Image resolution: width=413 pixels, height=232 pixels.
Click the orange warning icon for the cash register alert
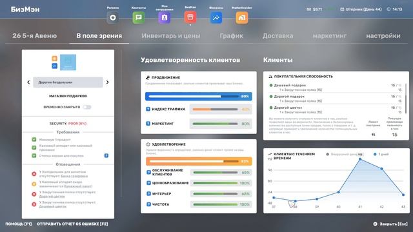click(34, 184)
